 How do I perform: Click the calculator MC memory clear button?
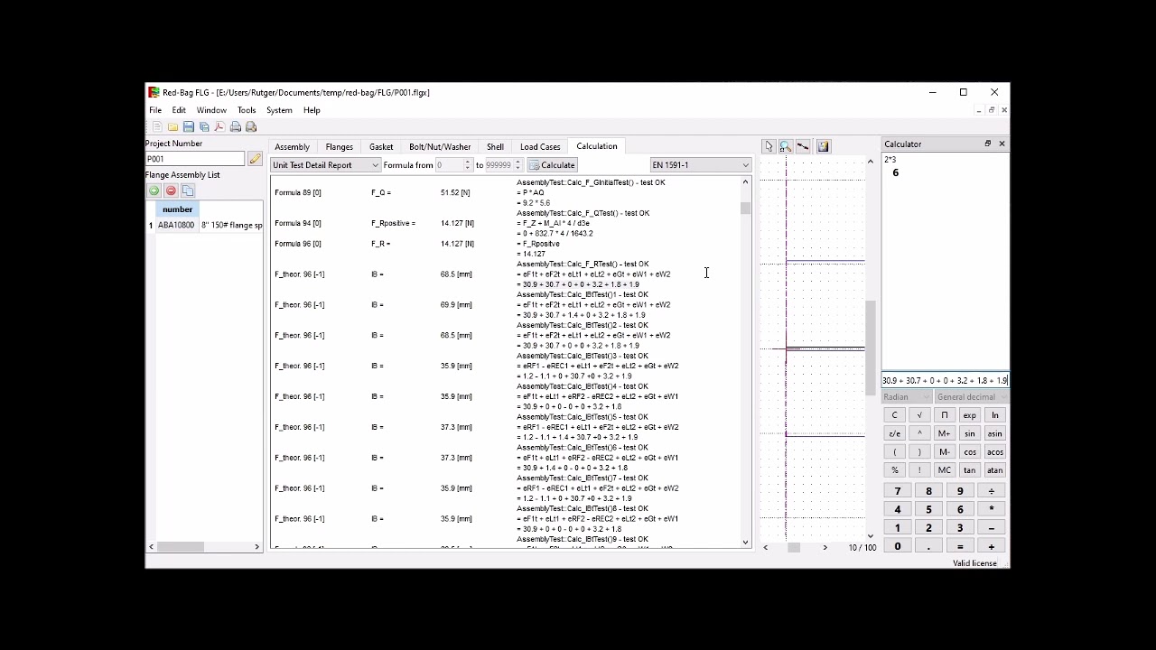click(x=944, y=470)
